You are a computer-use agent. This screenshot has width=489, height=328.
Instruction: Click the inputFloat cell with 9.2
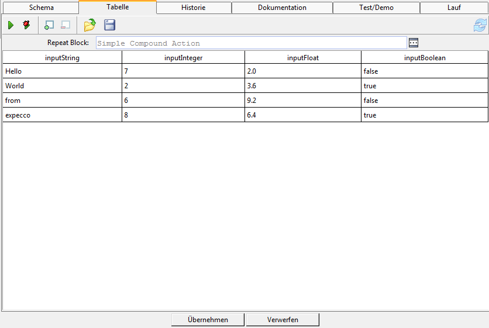click(302, 101)
